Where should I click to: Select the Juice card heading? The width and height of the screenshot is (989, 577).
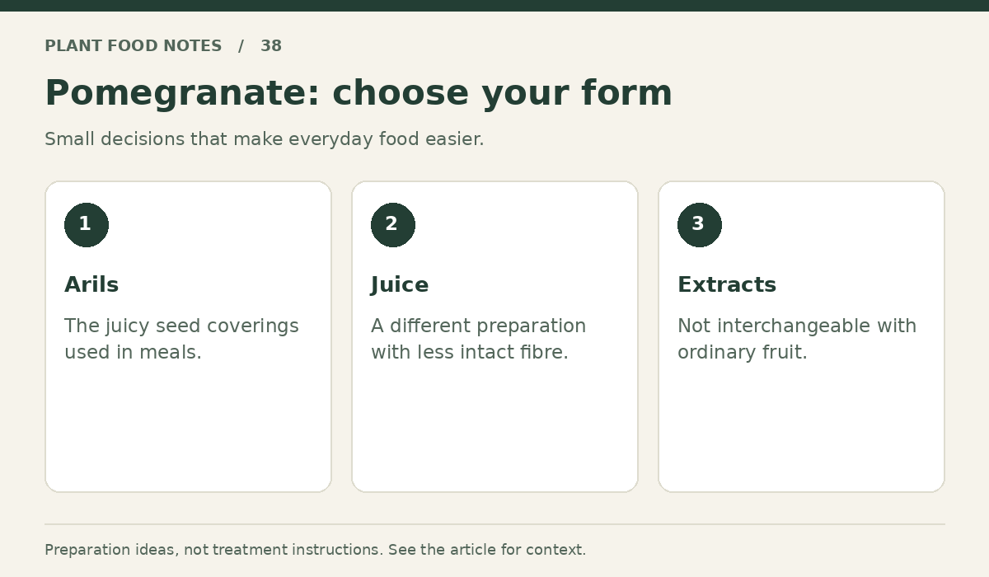400,285
